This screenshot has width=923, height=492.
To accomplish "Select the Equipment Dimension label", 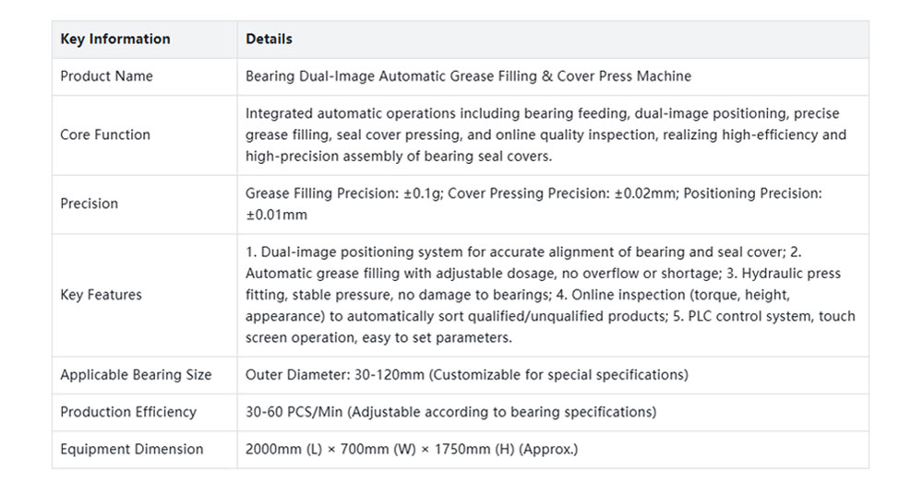I will 132,449.
